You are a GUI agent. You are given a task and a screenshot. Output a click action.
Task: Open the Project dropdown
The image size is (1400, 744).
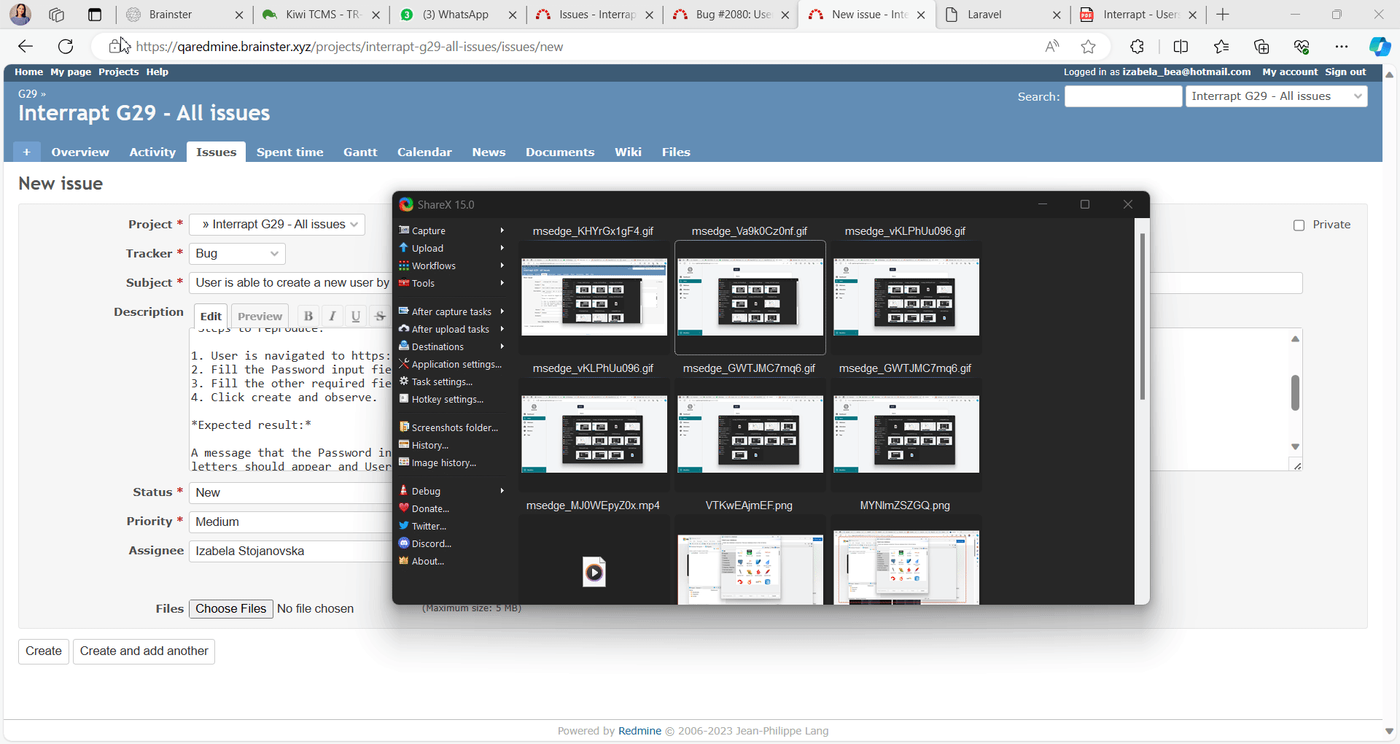click(x=277, y=225)
